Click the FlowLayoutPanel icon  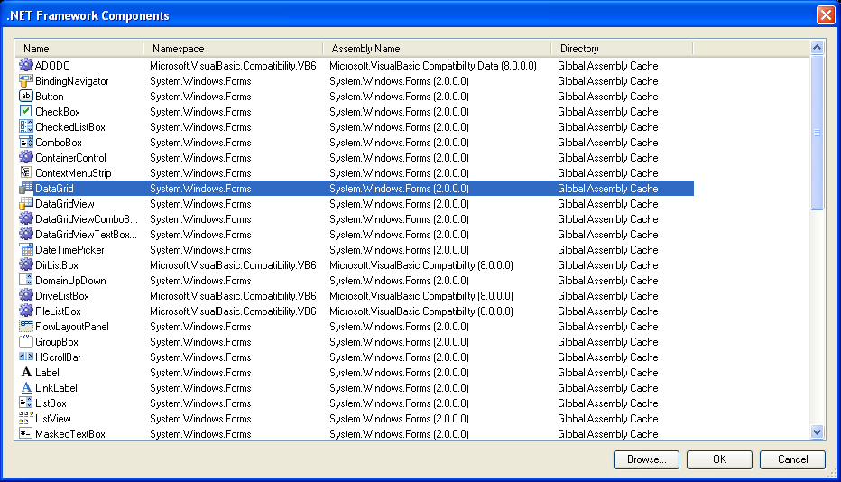tap(26, 327)
